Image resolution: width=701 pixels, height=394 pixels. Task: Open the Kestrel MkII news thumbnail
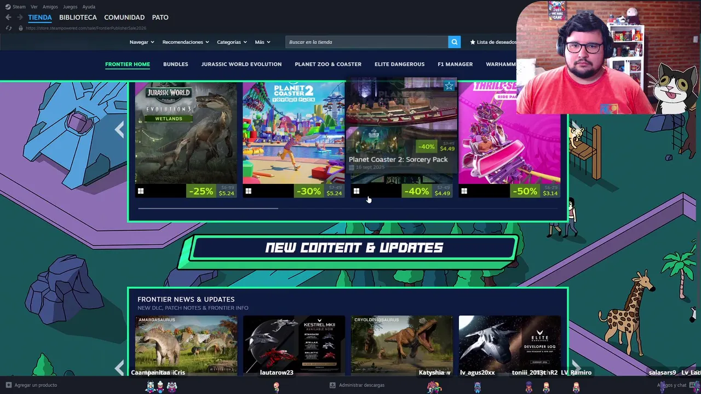click(294, 345)
